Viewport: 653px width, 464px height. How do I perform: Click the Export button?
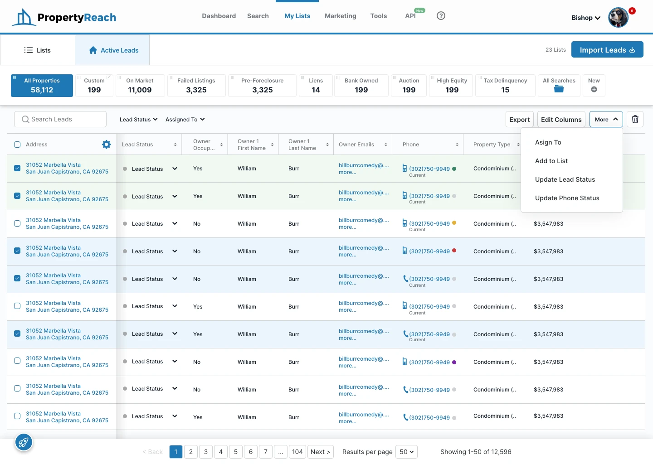pos(520,119)
